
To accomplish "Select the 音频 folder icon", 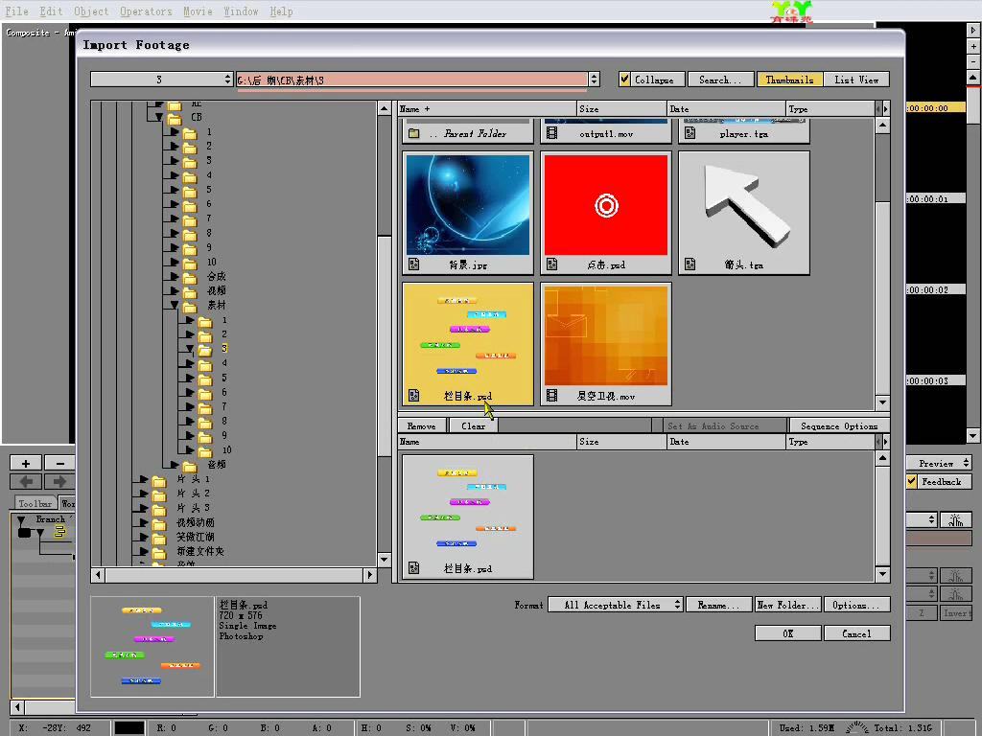I will [190, 466].
